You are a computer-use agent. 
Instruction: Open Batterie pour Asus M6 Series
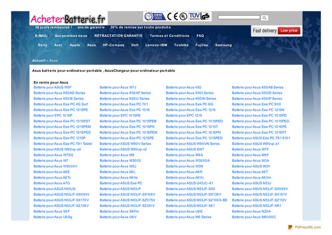189,217
